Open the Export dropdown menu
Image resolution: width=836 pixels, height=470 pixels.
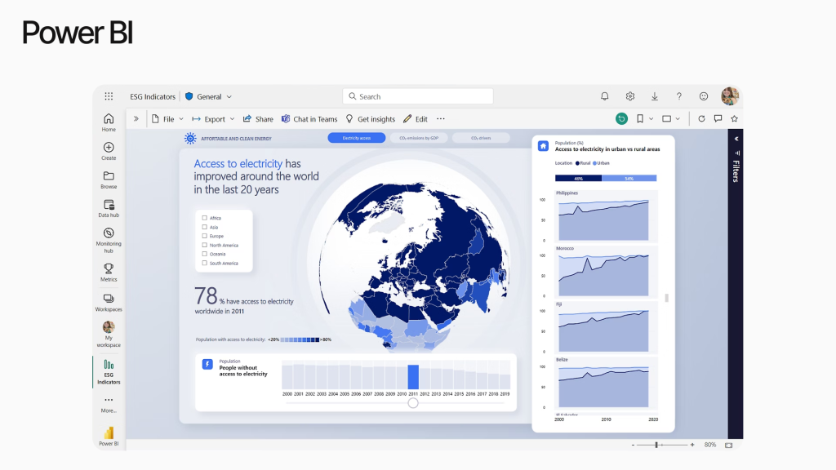pyautogui.click(x=213, y=119)
